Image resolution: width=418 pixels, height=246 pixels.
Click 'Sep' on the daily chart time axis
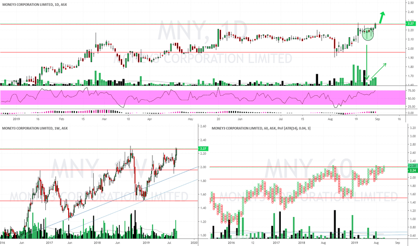(x=377, y=119)
